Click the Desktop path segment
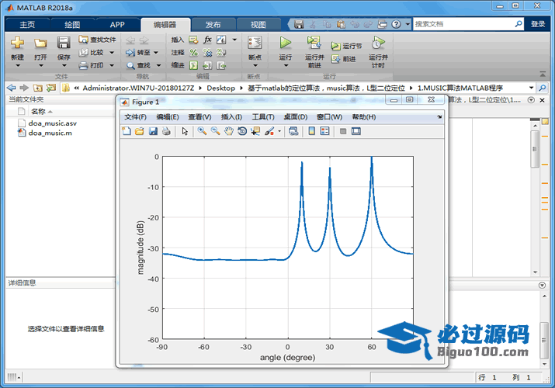Image resolution: width=555 pixels, height=388 pixels. [x=221, y=88]
